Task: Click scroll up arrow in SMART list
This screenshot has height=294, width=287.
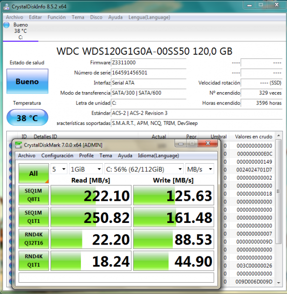Action: pyautogui.click(x=279, y=135)
